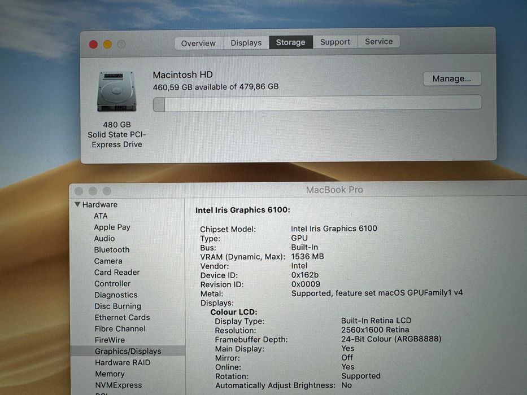Click the VRAM value 1536 MB
Image resolution: width=527 pixels, height=395 pixels.
307,257
